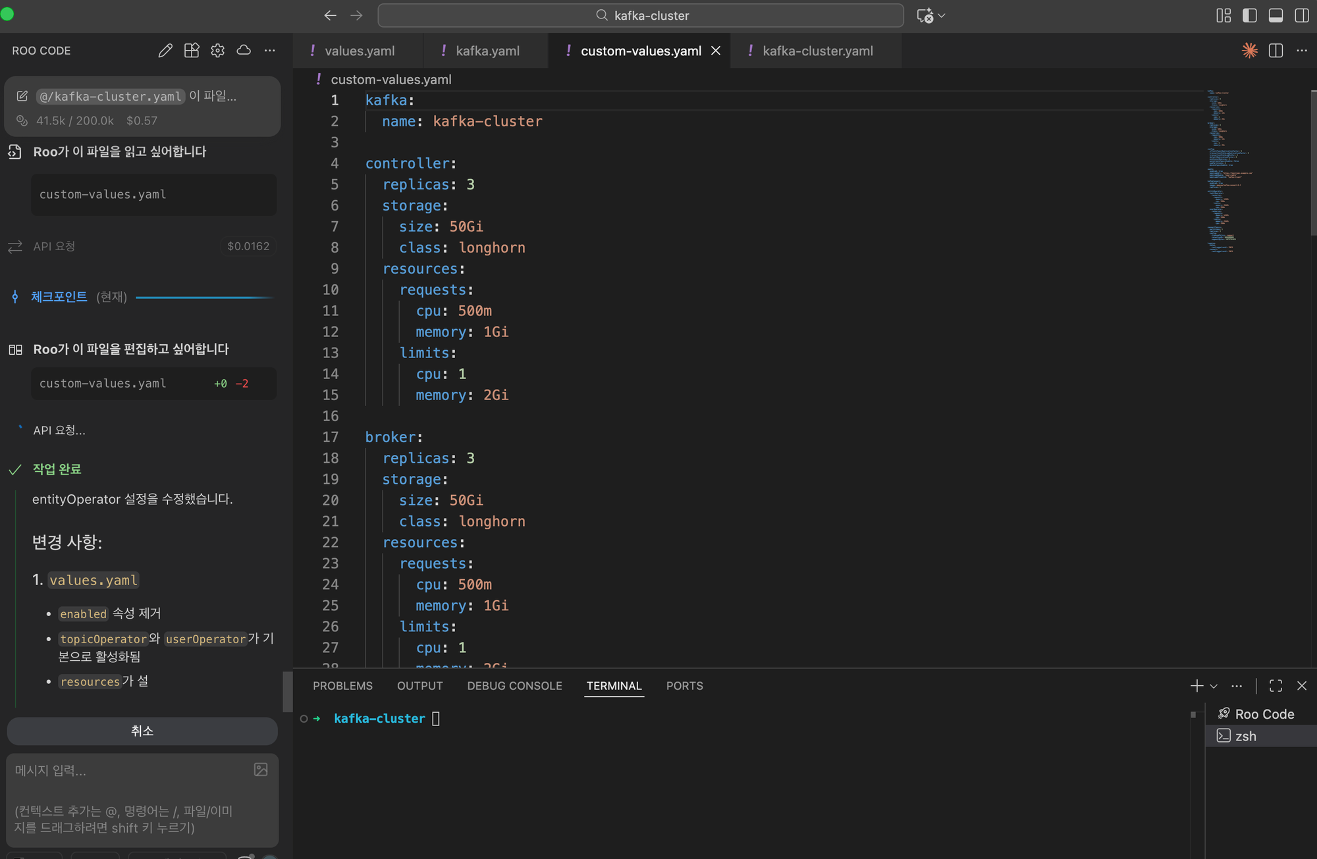Open Roo Code settings gear

[218, 51]
